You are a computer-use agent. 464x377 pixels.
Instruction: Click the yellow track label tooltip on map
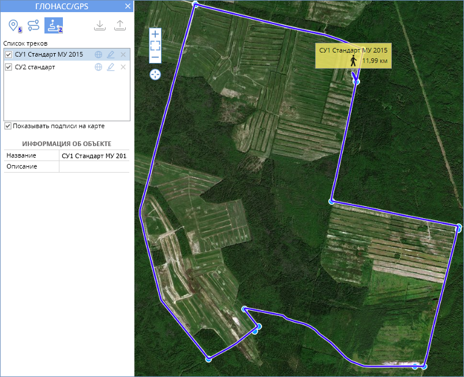coord(353,55)
